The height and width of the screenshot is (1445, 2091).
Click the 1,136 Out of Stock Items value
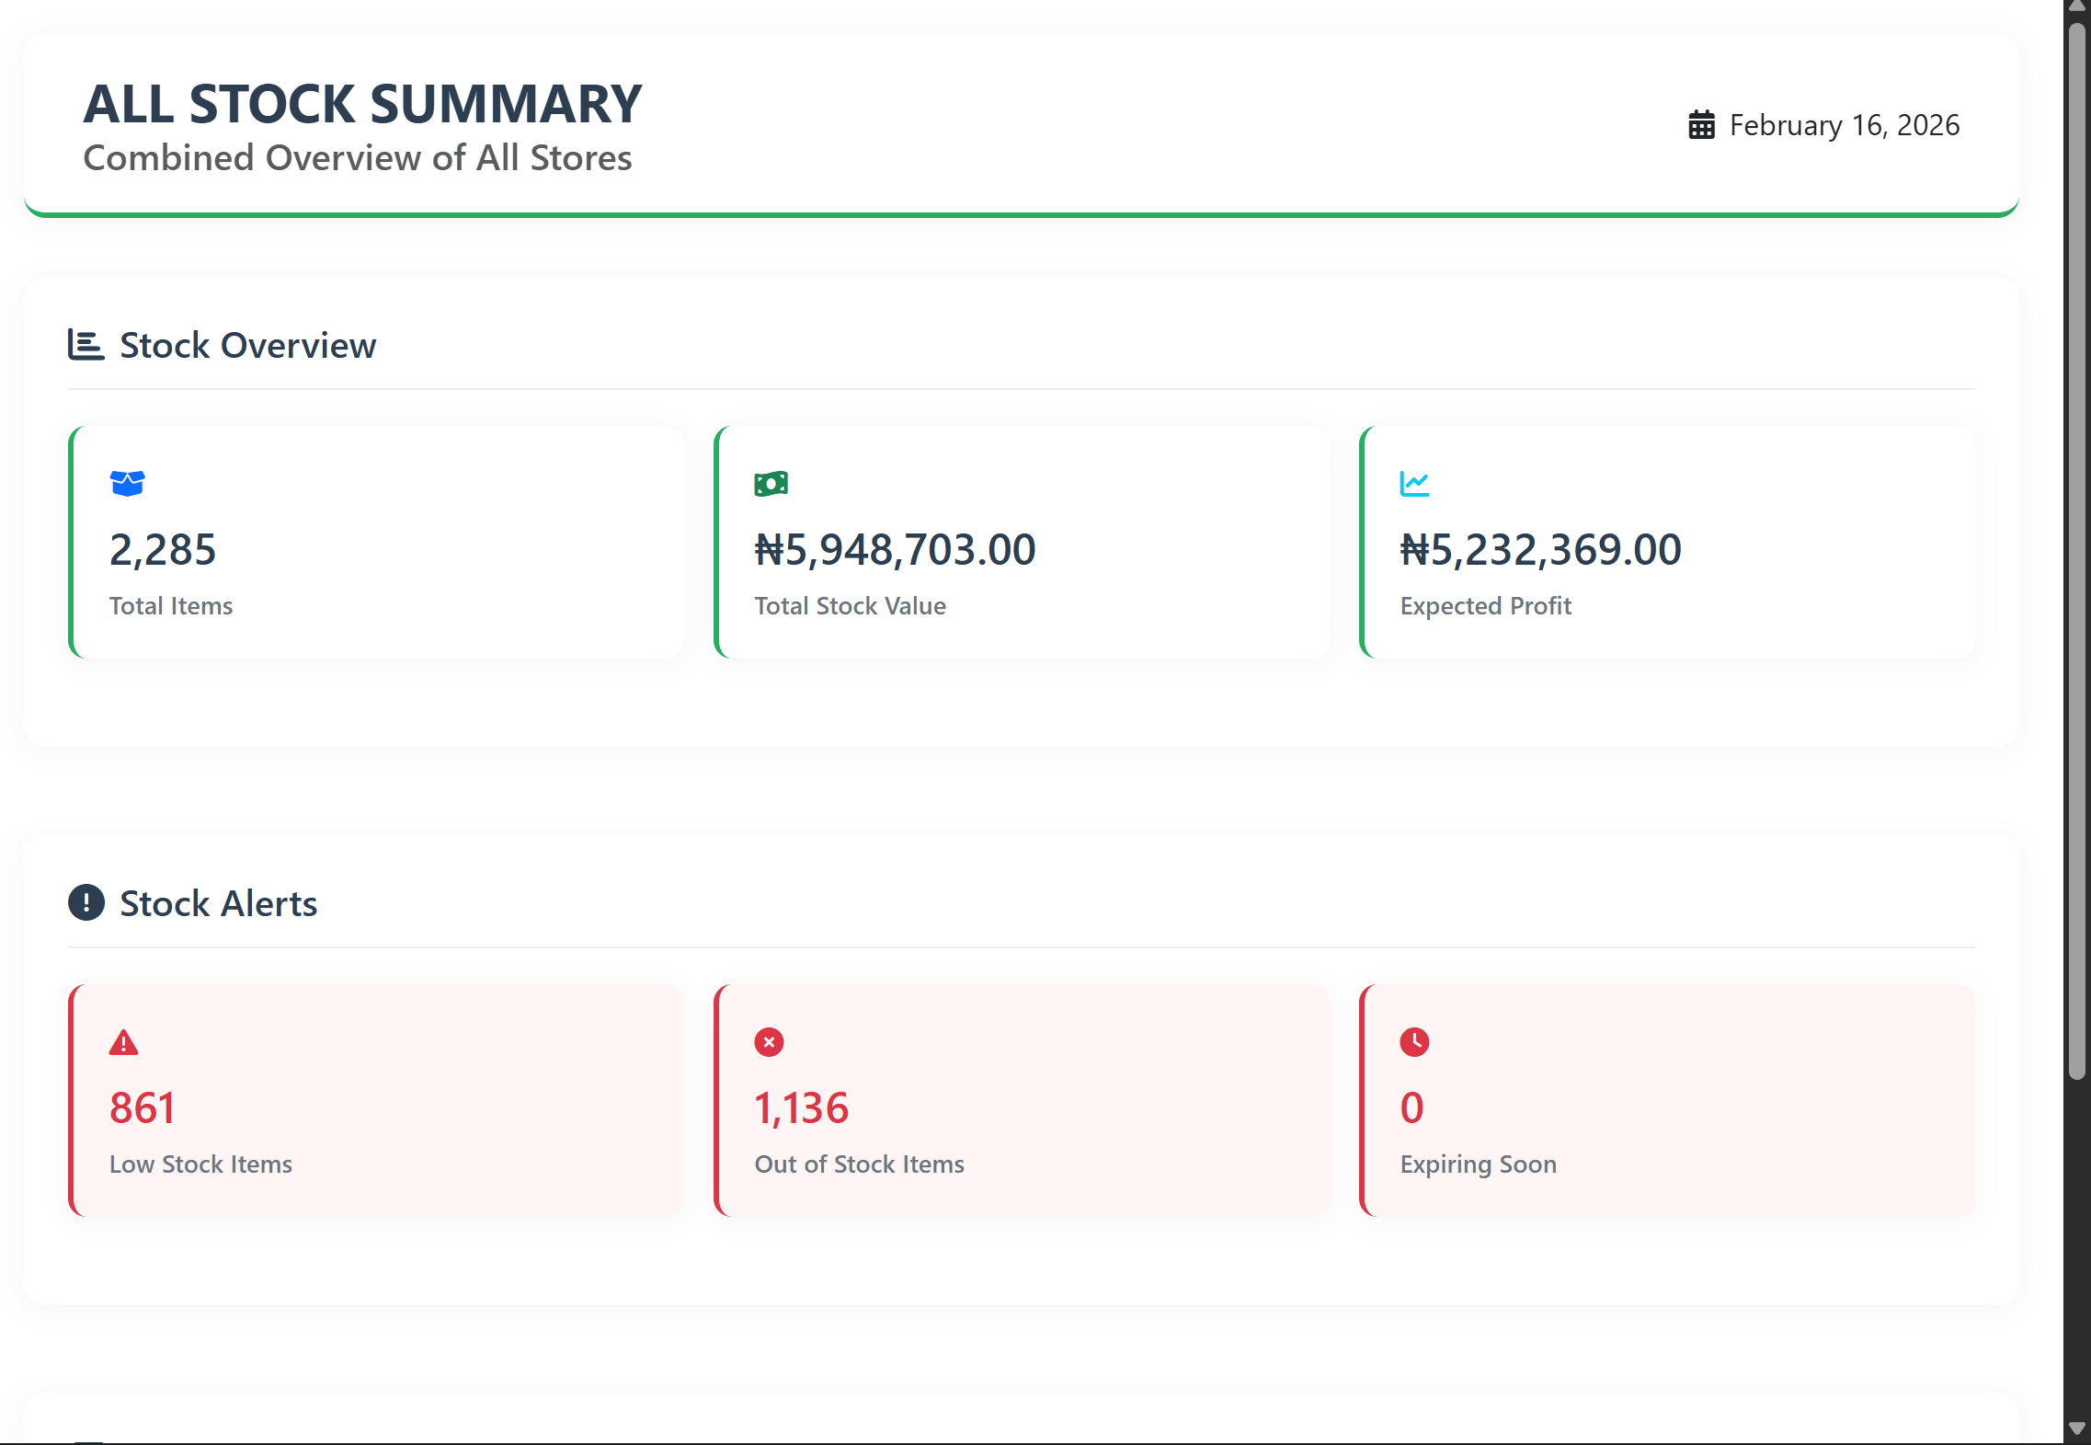point(801,1108)
